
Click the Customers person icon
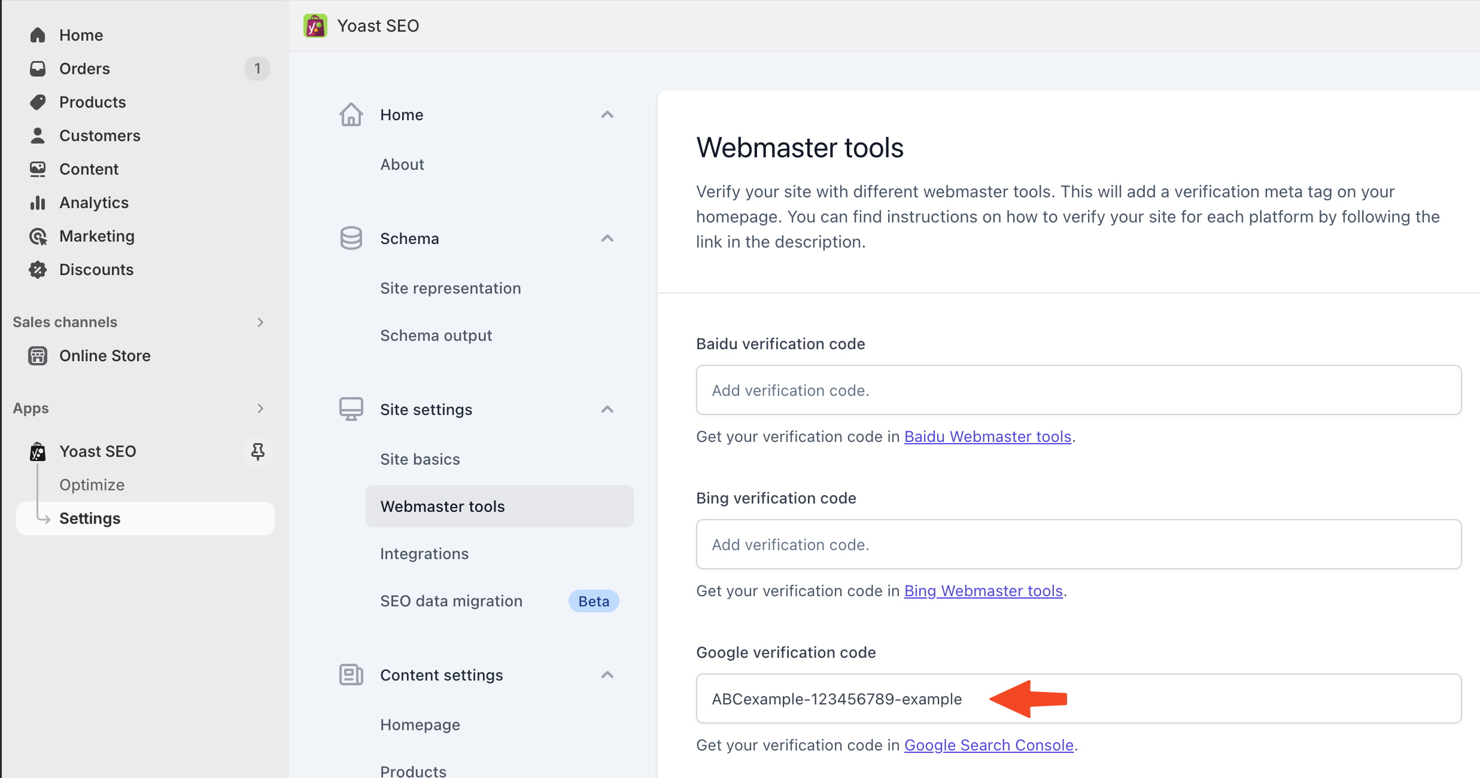point(38,136)
